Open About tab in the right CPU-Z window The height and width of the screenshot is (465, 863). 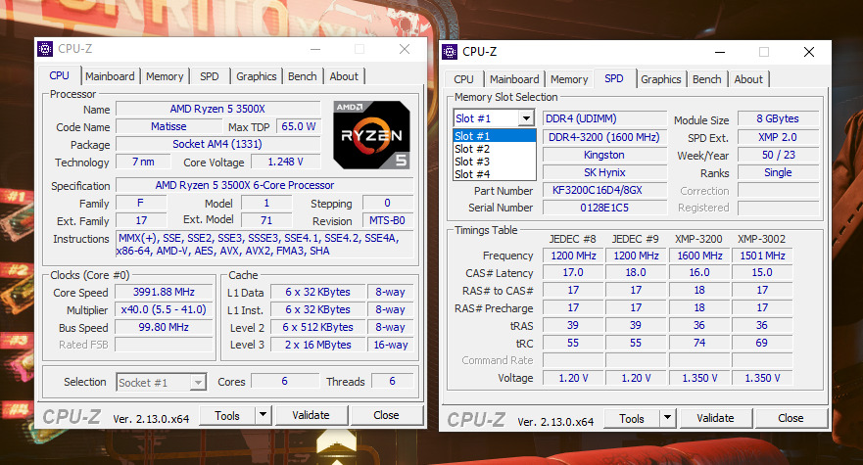(x=748, y=79)
